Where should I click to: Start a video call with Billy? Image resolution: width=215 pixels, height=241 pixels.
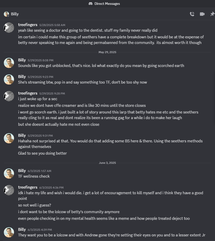(202, 14)
